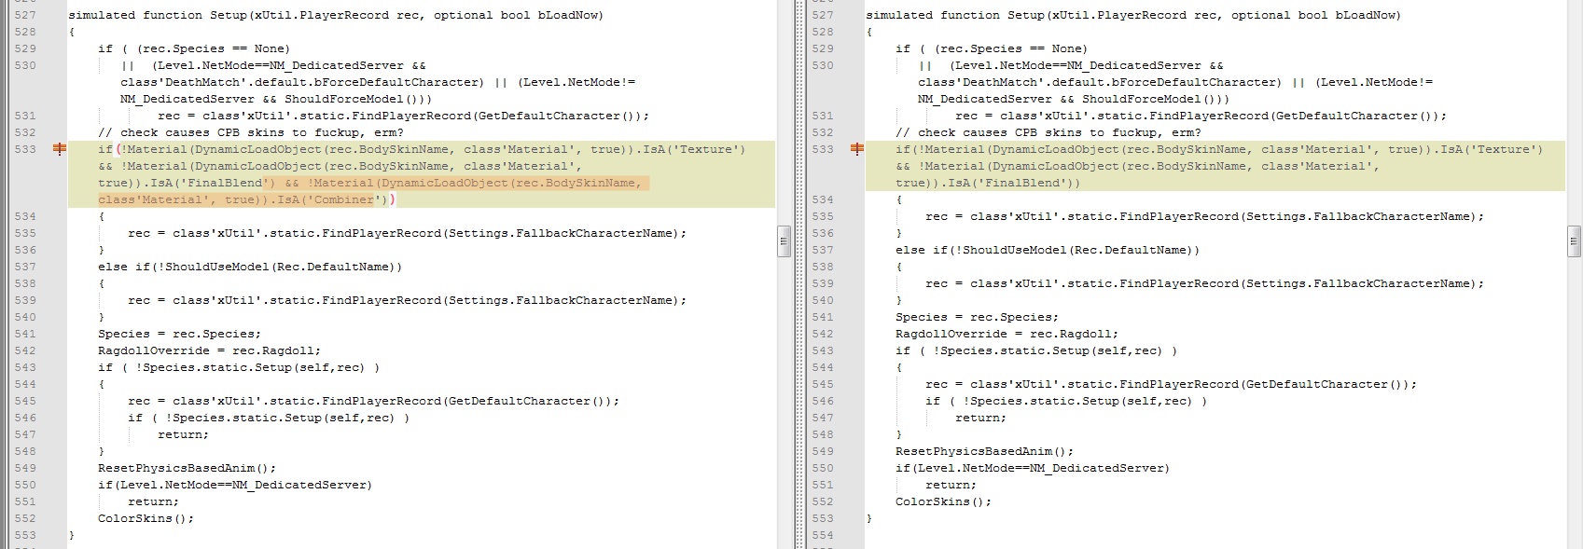Click left pane line 535 FallbackCharacterName statement
The image size is (1583, 549).
coord(408,233)
